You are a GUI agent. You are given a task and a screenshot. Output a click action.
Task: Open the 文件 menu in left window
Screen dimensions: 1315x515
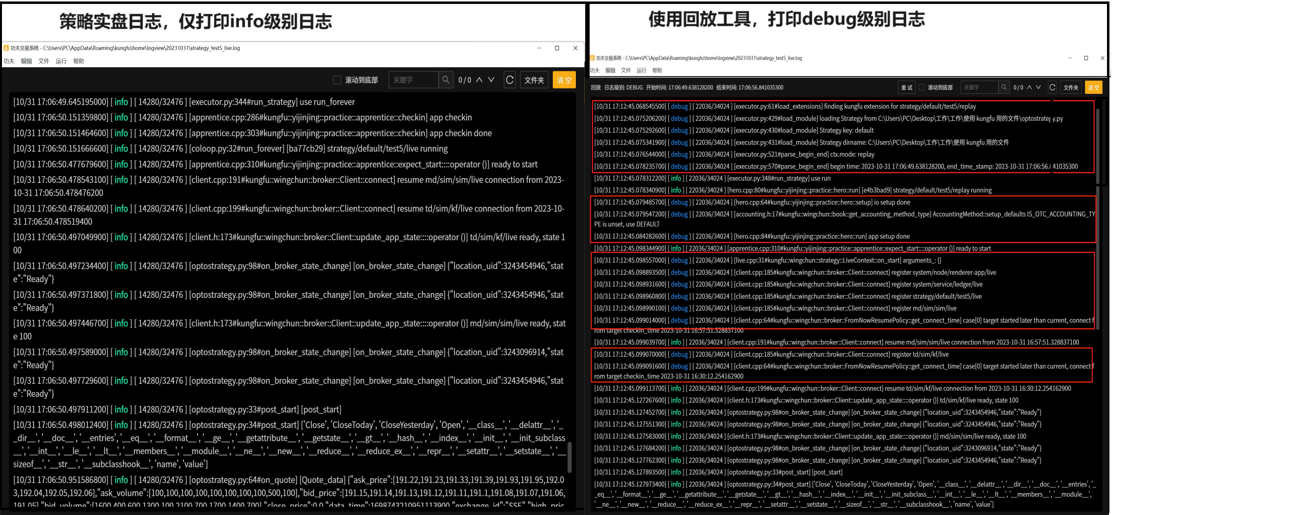44,61
